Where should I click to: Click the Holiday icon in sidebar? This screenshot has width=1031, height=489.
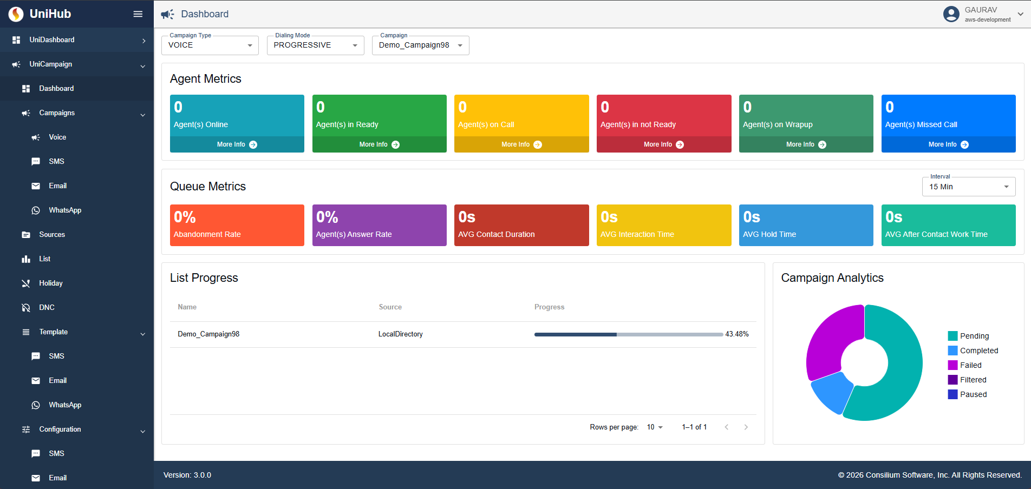click(x=26, y=283)
